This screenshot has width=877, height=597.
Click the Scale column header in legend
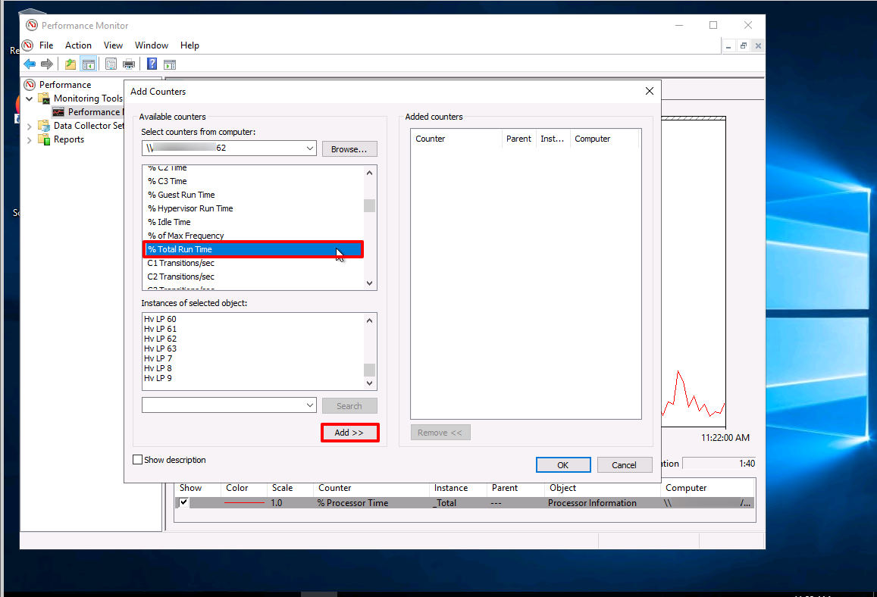coord(290,488)
